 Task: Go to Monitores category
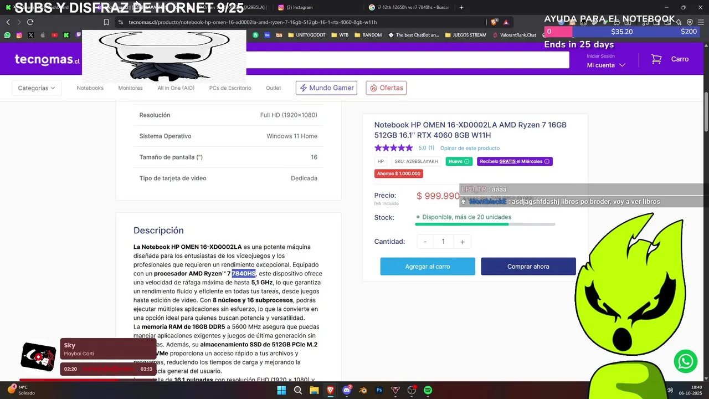[130, 88]
